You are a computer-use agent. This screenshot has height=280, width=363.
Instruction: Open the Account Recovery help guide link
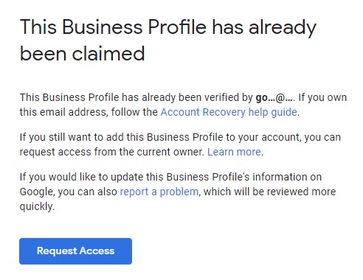pyautogui.click(x=229, y=112)
